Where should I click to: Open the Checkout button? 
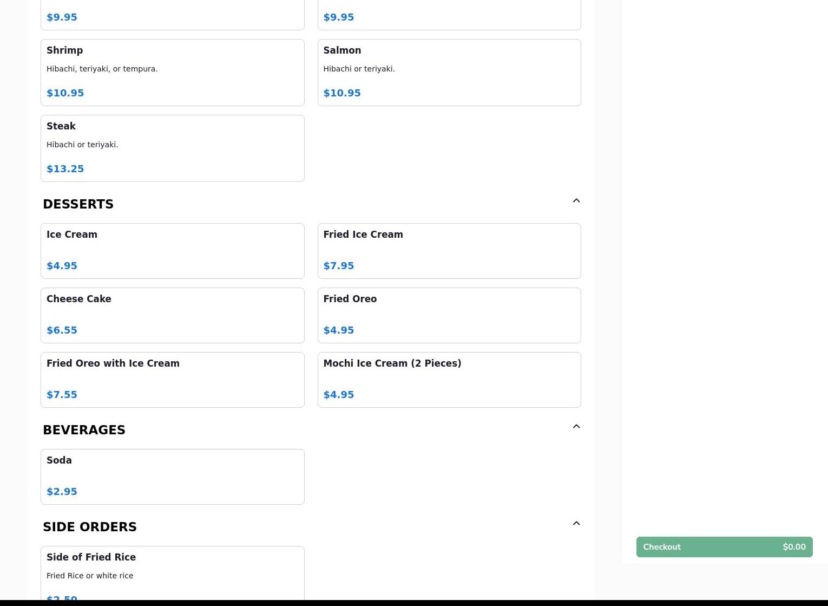[724, 547]
